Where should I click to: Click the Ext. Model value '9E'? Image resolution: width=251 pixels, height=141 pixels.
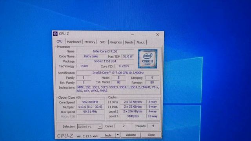[118, 82]
